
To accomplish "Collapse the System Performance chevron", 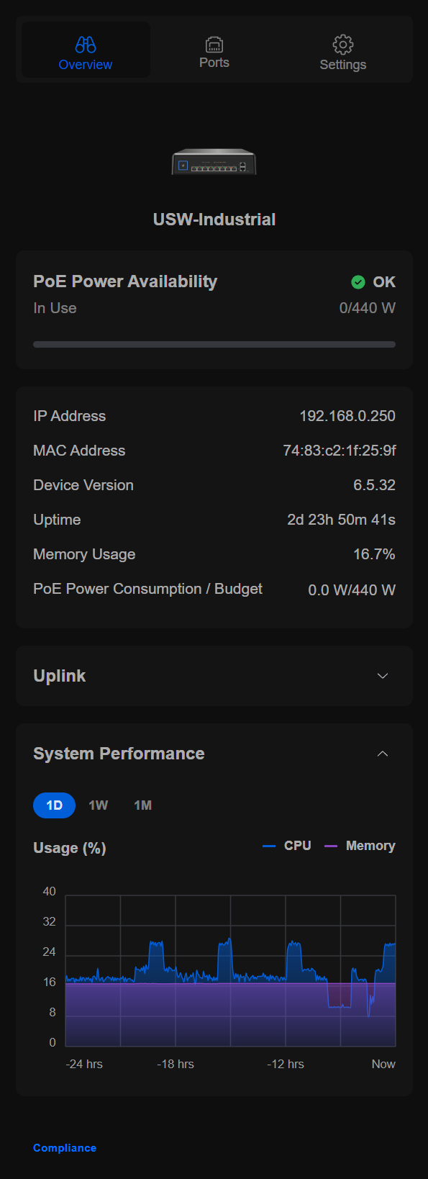I will click(x=383, y=754).
